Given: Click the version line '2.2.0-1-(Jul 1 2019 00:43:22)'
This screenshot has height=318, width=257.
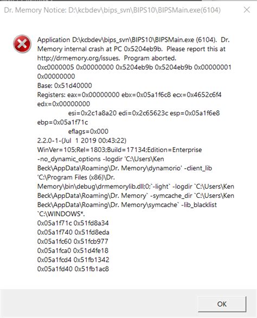Looking at the screenshot, I should click(x=82, y=141).
